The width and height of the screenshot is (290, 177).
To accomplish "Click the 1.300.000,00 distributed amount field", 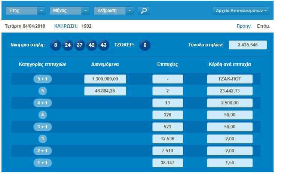I will 105,79.
